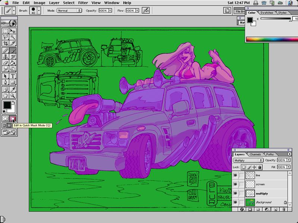Add a layer mask in Layers panel
Viewport: 298px width, 223px height.
250,209
